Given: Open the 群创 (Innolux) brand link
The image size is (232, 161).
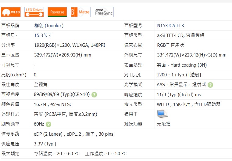Looking at the screenshot, I should click(x=49, y=26).
